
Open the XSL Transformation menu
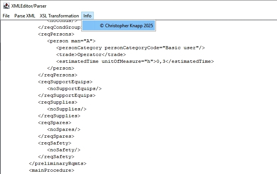pos(59,16)
